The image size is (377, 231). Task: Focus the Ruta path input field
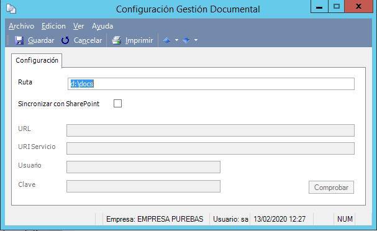point(211,84)
